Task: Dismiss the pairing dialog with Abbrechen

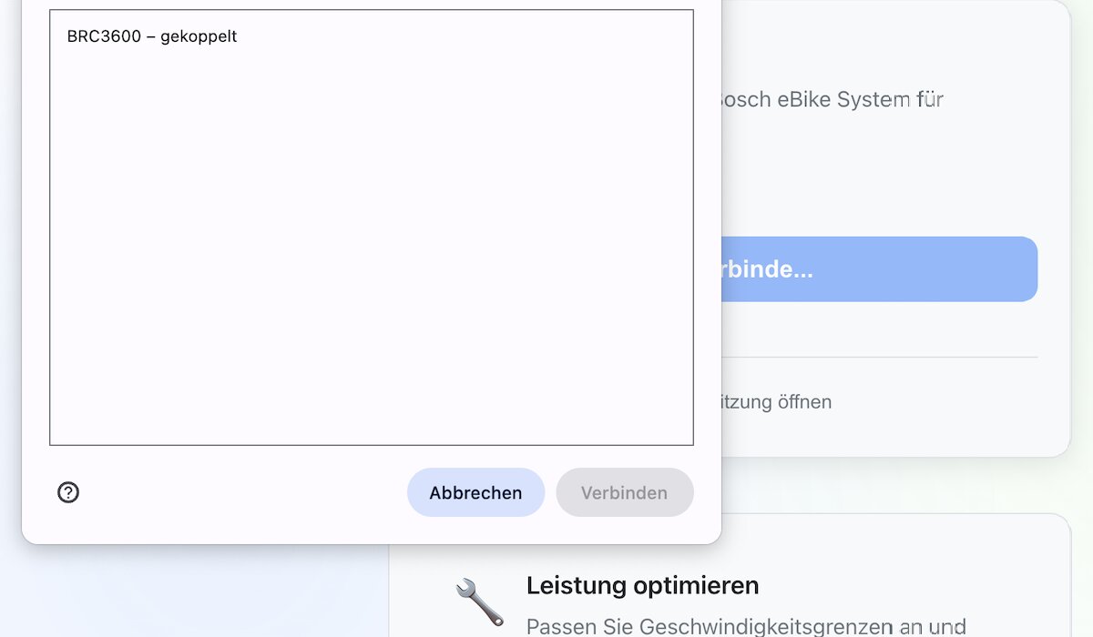Action: click(x=475, y=492)
